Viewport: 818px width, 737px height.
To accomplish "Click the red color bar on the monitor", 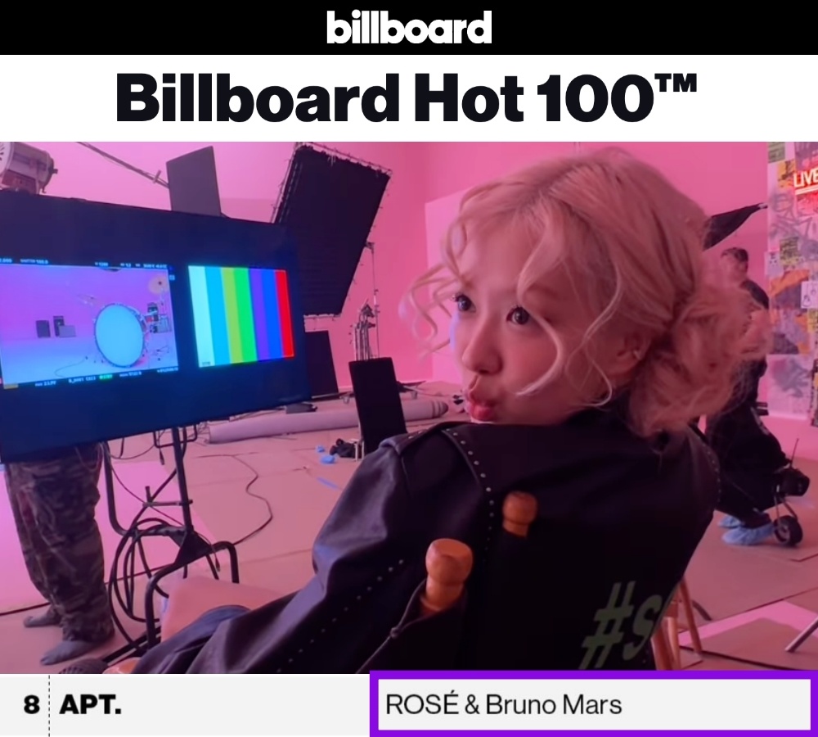I will [x=283, y=314].
